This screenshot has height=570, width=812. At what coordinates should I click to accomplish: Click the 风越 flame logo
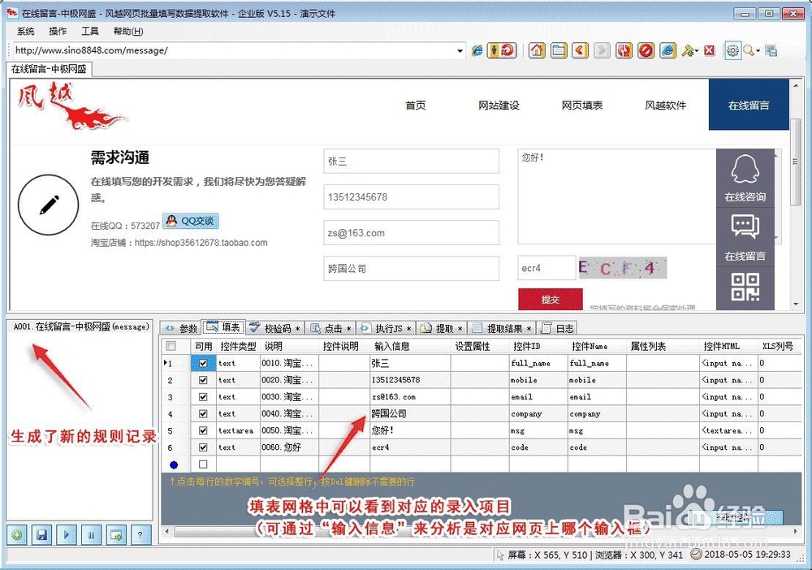(x=71, y=106)
